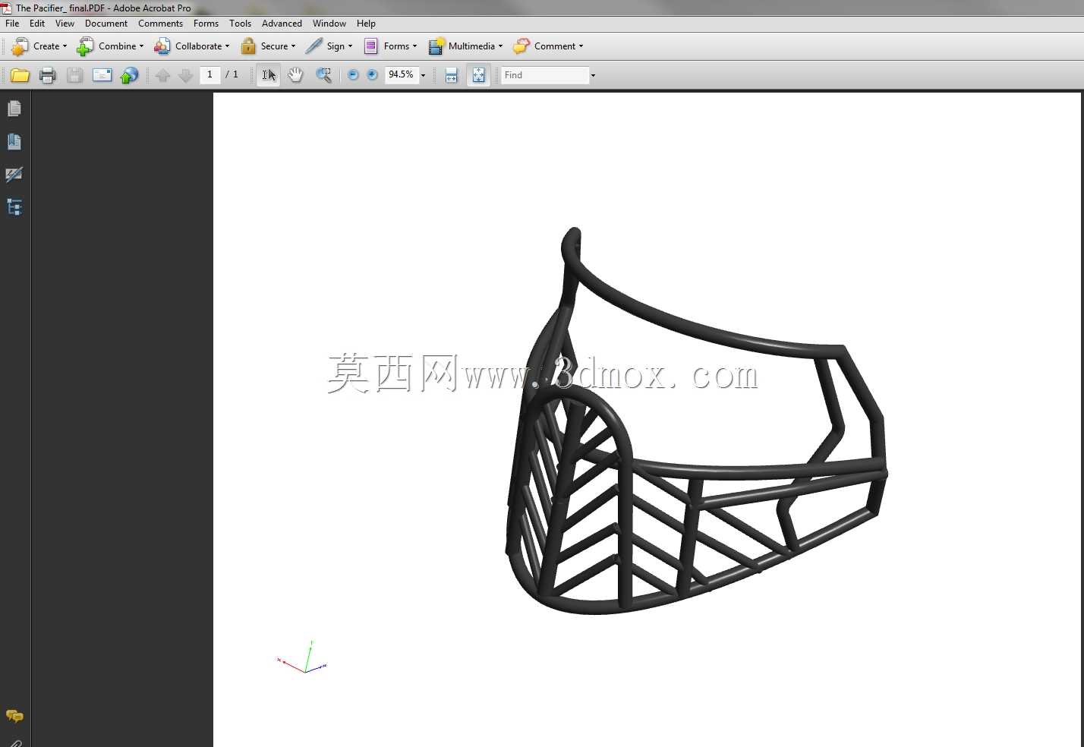Image resolution: width=1084 pixels, height=747 pixels.
Task: Open the Tools menu
Action: pyautogui.click(x=240, y=24)
